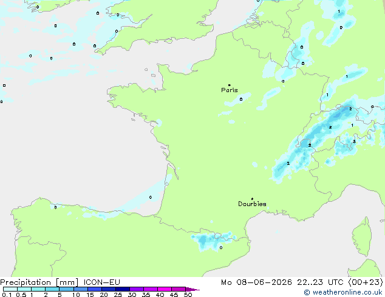The height and width of the screenshot is (297, 385).
Task: Open the weatheronline.co.uk copyright link
Action: [x=343, y=292]
